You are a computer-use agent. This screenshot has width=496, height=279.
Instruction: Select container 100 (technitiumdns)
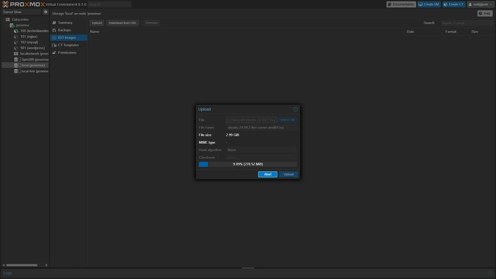click(x=31, y=31)
